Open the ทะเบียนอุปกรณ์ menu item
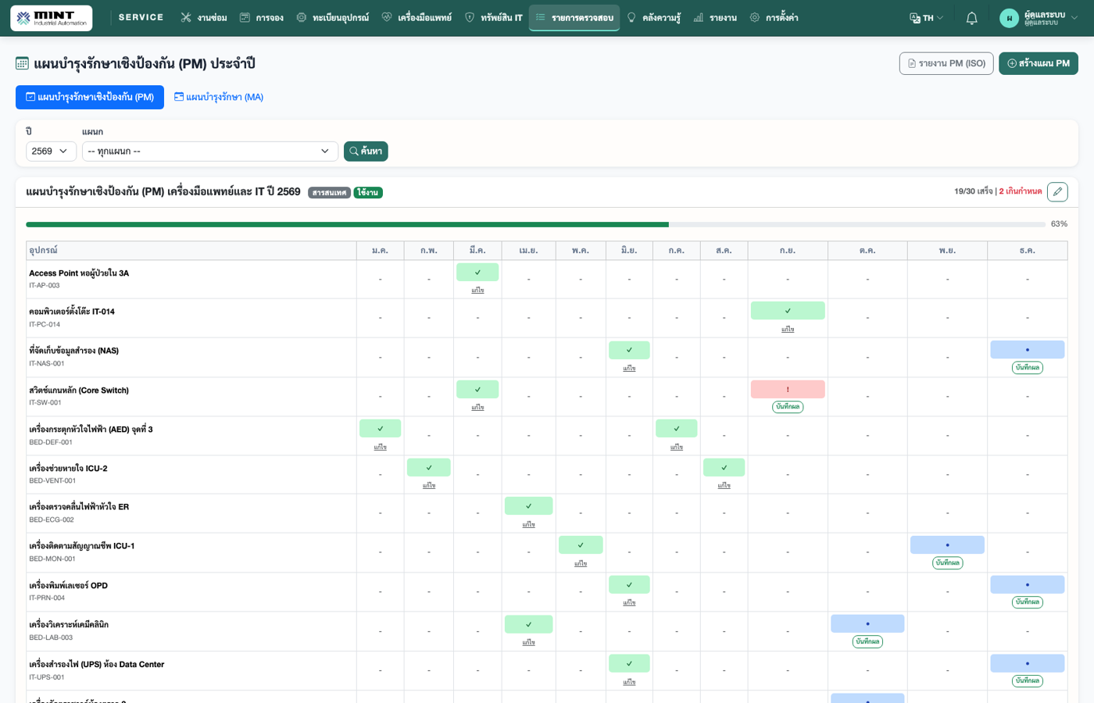Screen dimensions: 1094x703 [333, 18]
